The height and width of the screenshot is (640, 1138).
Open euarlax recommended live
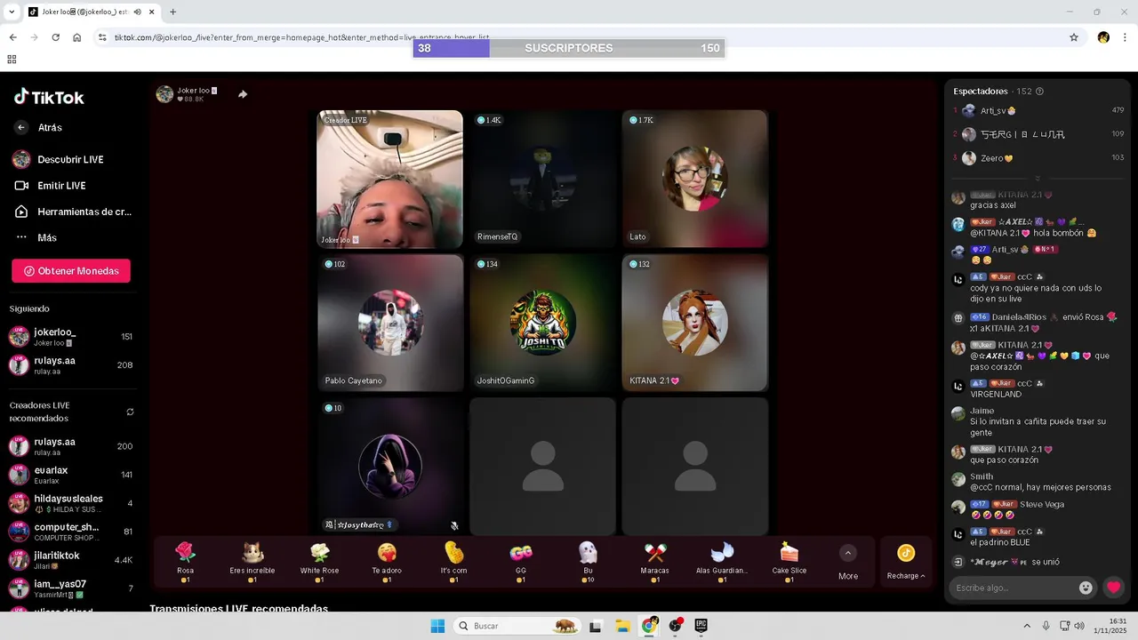click(x=70, y=475)
